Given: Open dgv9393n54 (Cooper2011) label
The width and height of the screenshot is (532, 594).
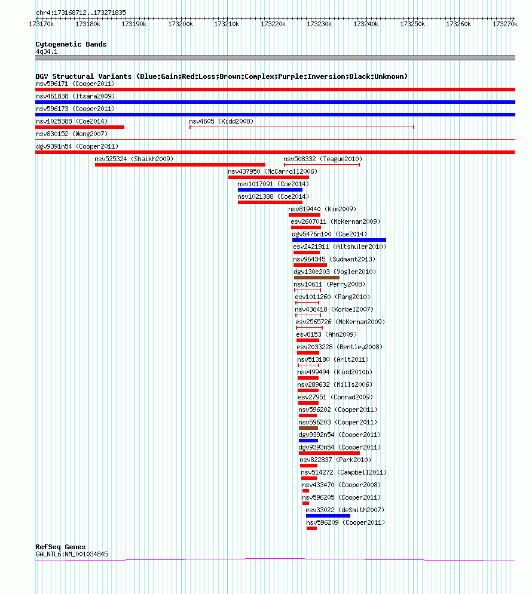Looking at the screenshot, I should (x=340, y=447).
